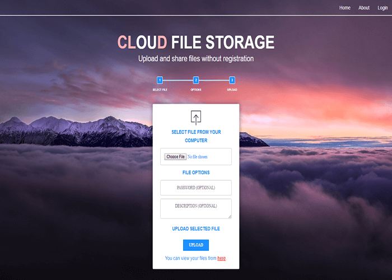Select step 2 numbered square
Image resolution: width=392 pixels, height=280 pixels.
pyautogui.click(x=196, y=81)
